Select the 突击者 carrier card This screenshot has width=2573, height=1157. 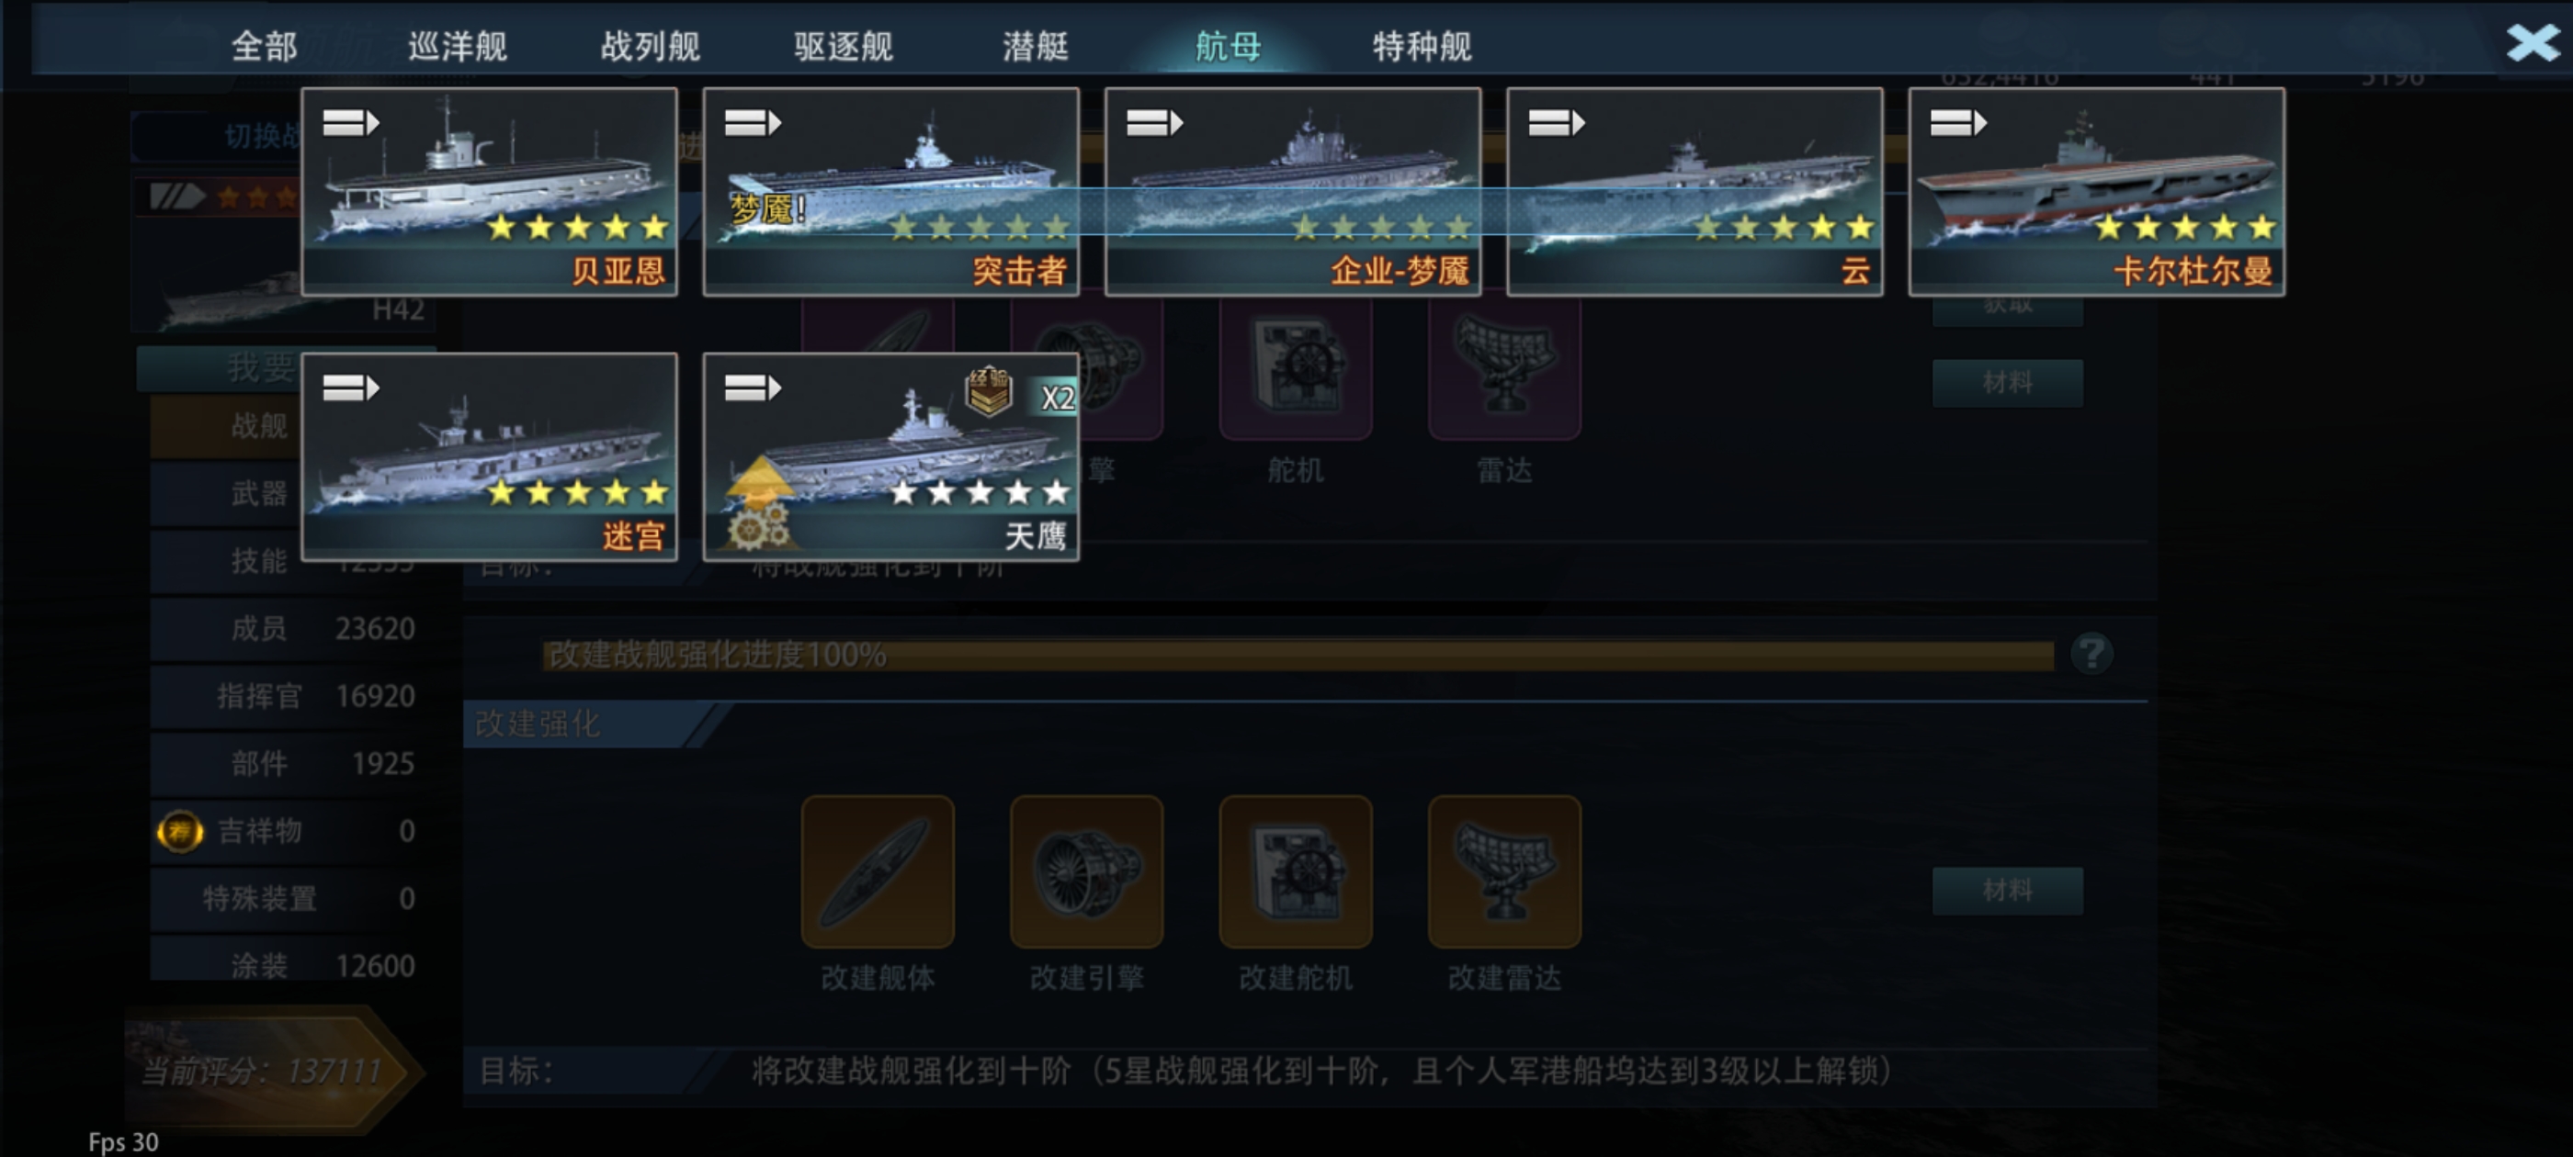[891, 192]
